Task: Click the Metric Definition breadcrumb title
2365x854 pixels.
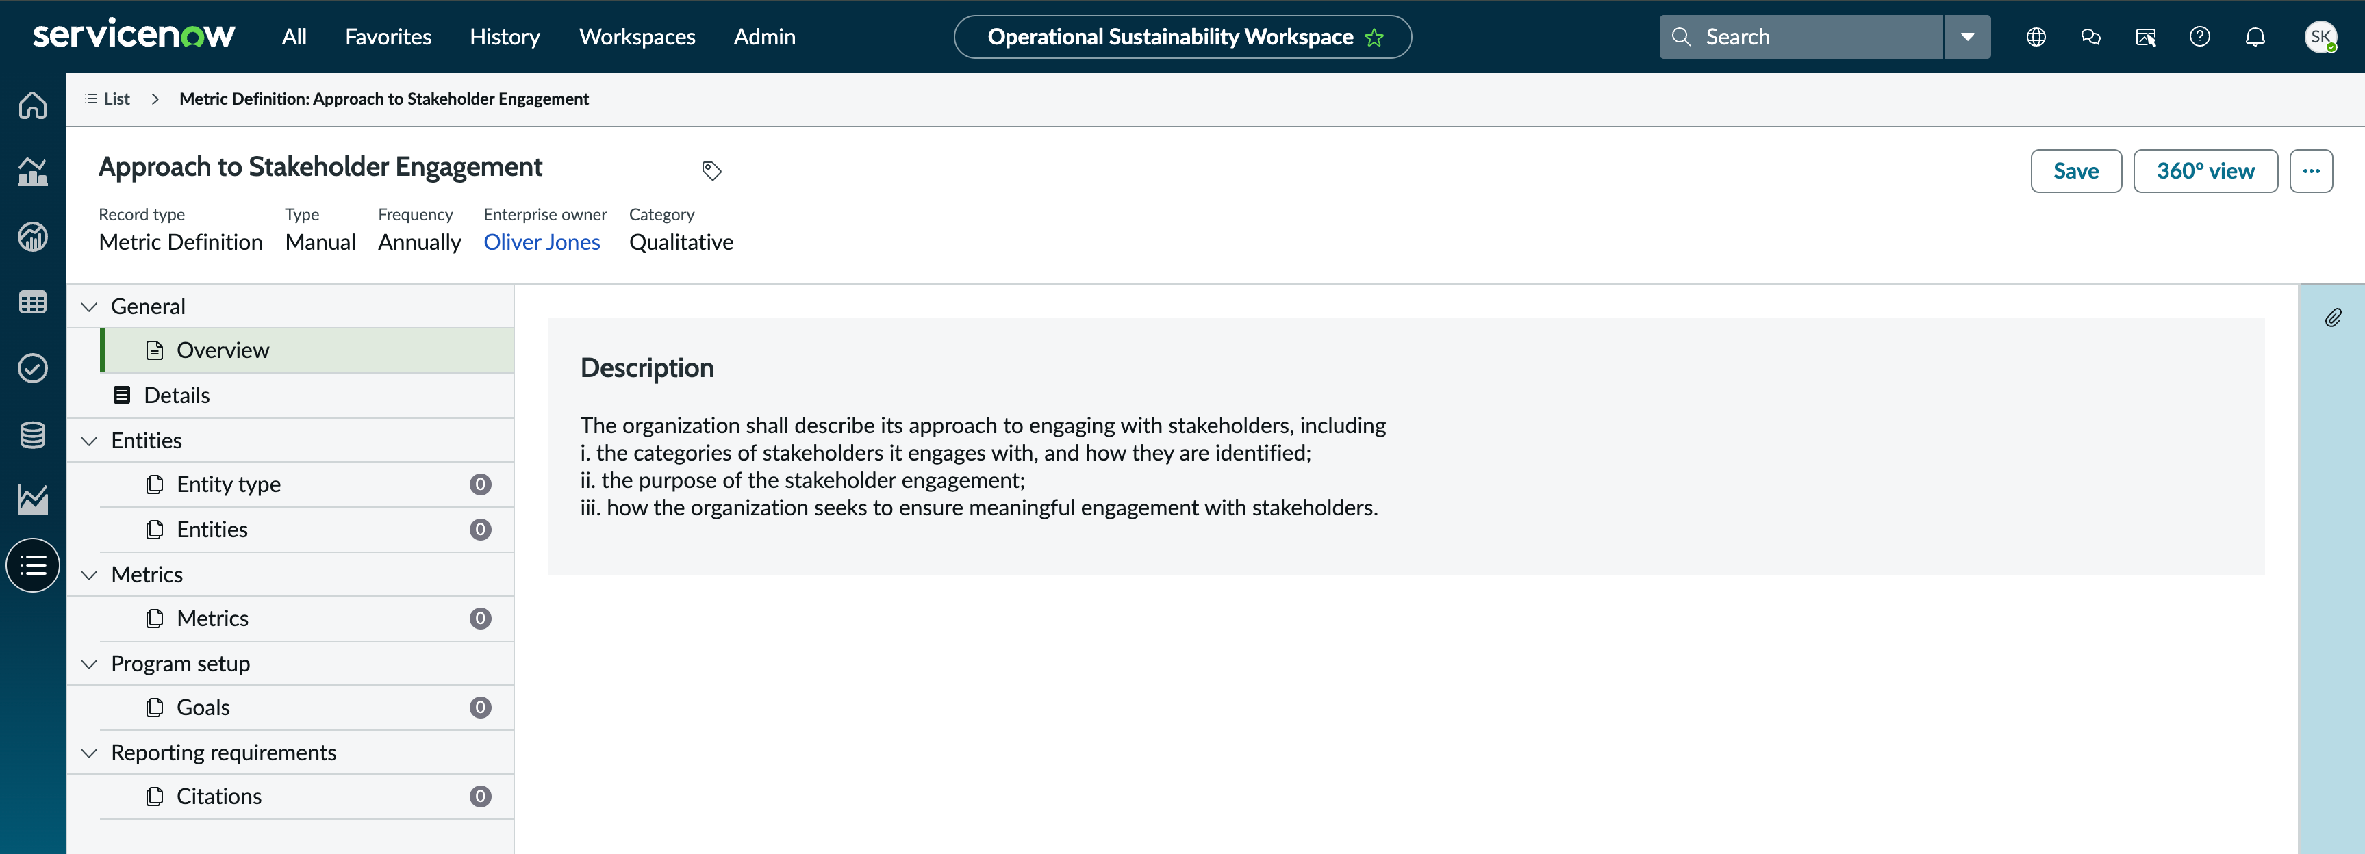Action: point(383,98)
